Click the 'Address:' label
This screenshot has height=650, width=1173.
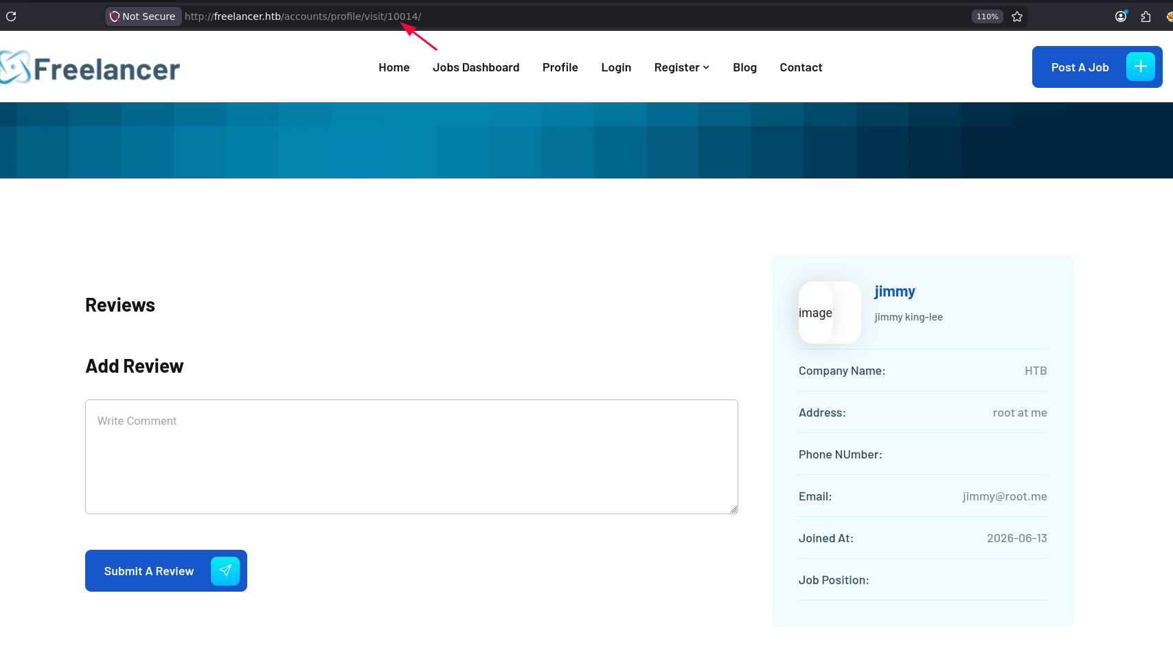(x=822, y=413)
